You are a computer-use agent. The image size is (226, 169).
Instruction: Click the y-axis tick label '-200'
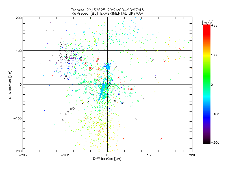[18, 151]
